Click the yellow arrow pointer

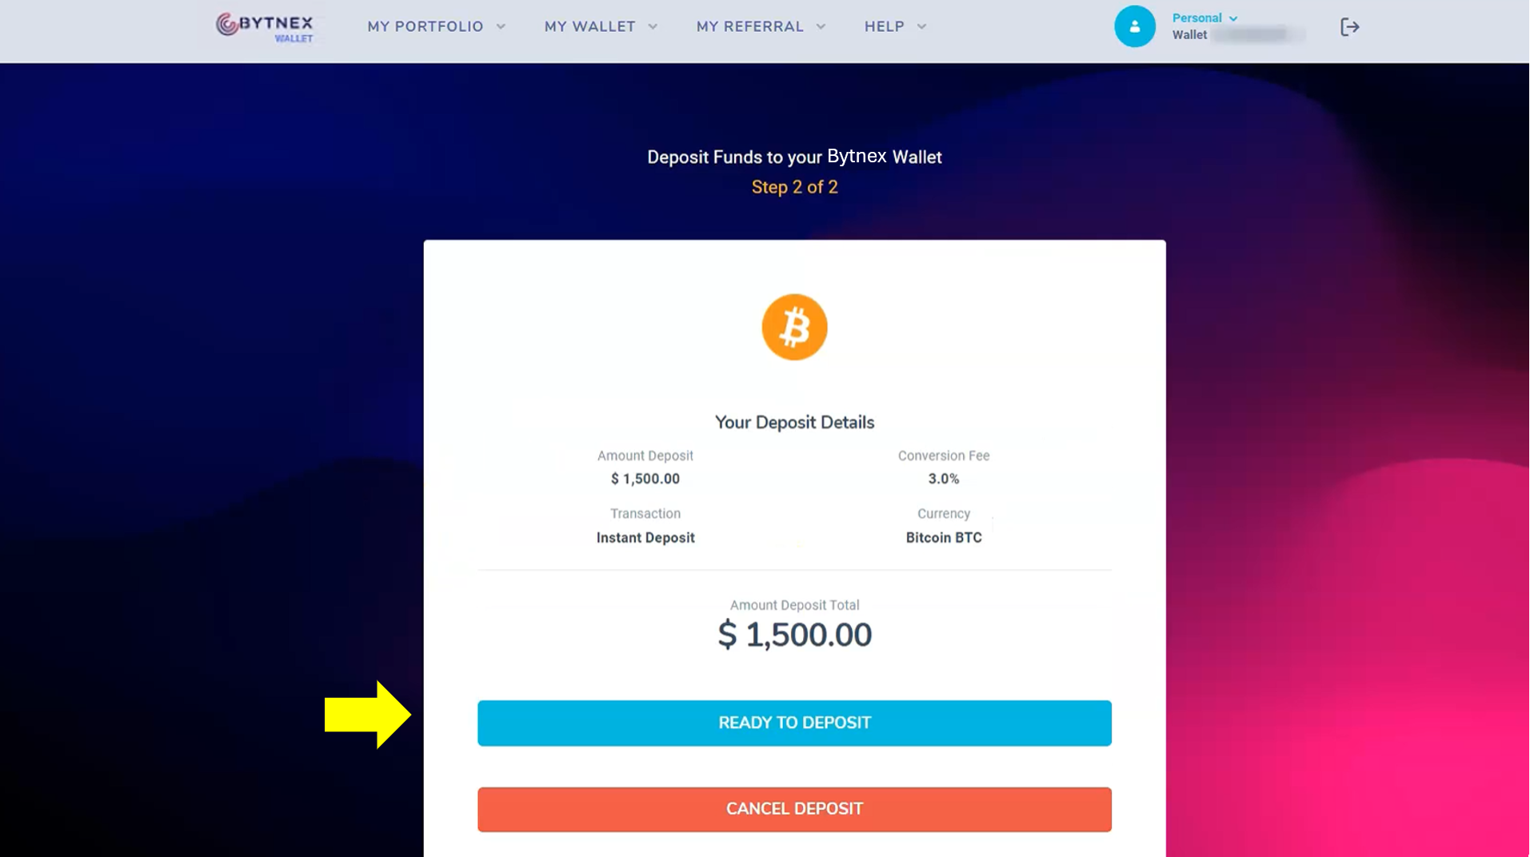(367, 715)
